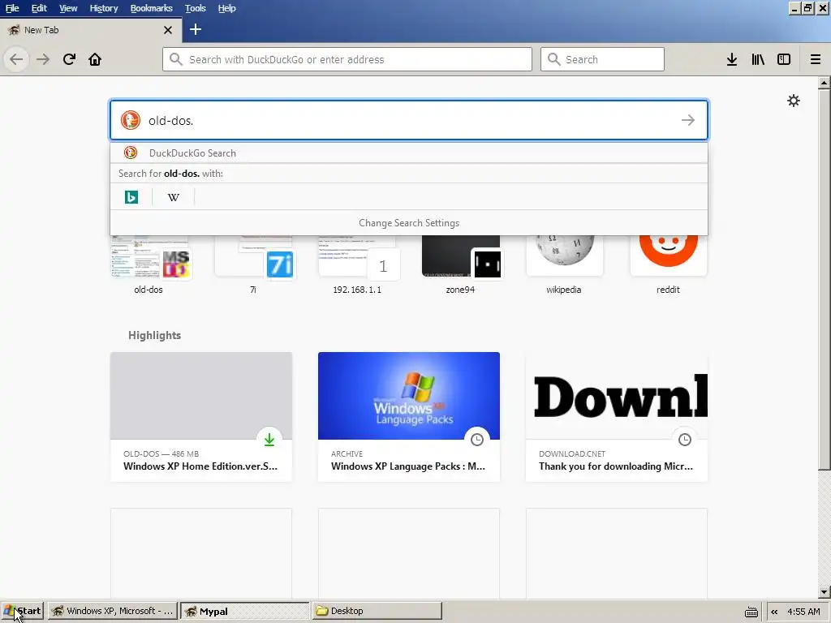Click the magnifier in the address bar

click(176, 59)
